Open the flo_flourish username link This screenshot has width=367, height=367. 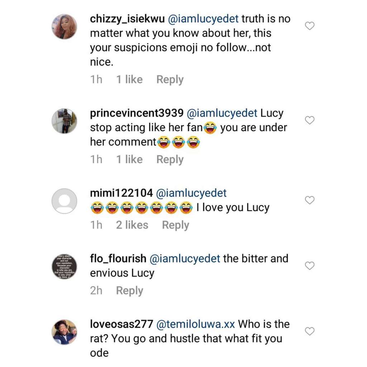(x=118, y=259)
